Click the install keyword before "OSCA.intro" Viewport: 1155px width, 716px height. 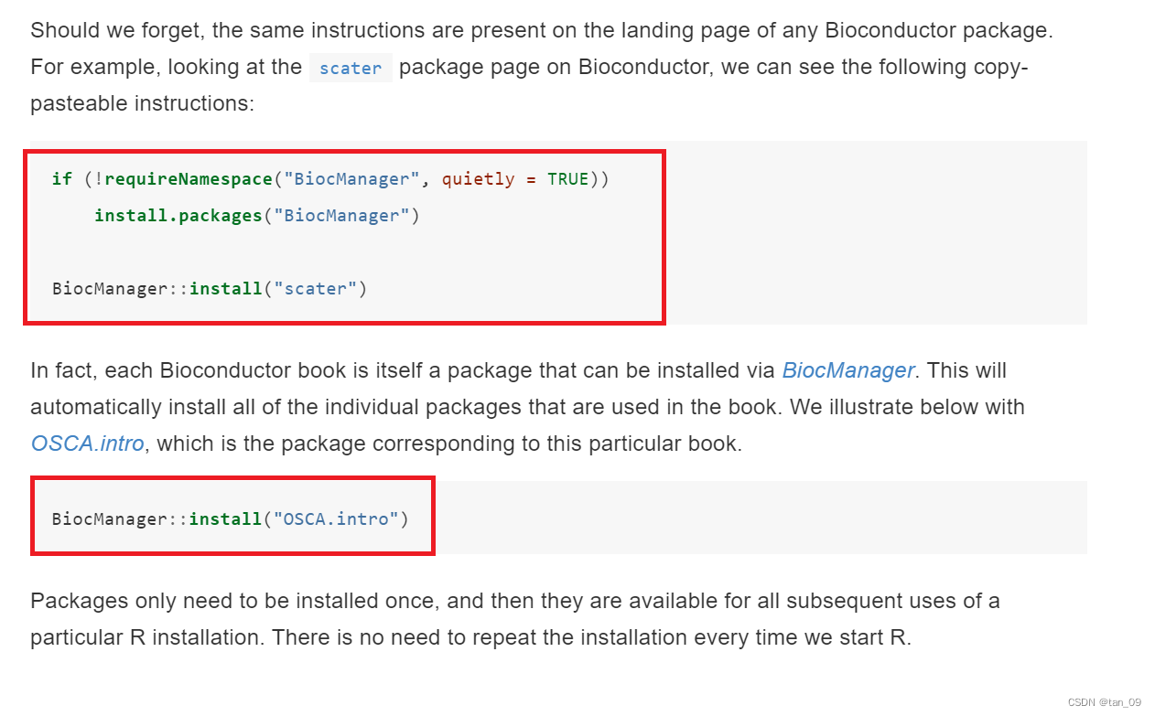[x=225, y=519]
